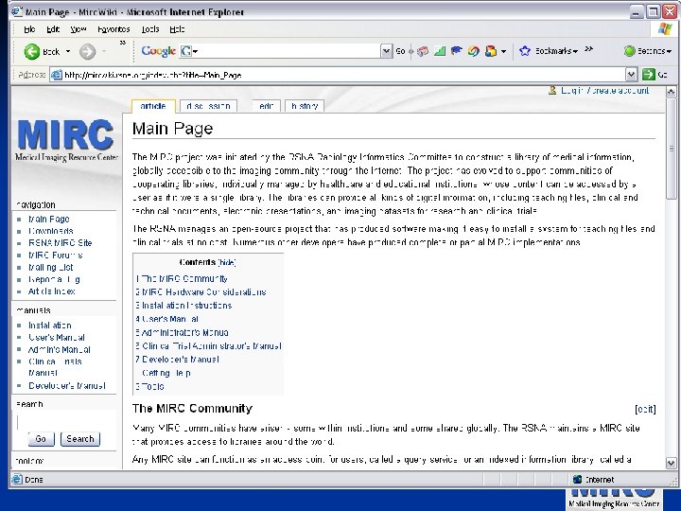Click the sidebar Go button
681x511 pixels.
click(x=41, y=439)
